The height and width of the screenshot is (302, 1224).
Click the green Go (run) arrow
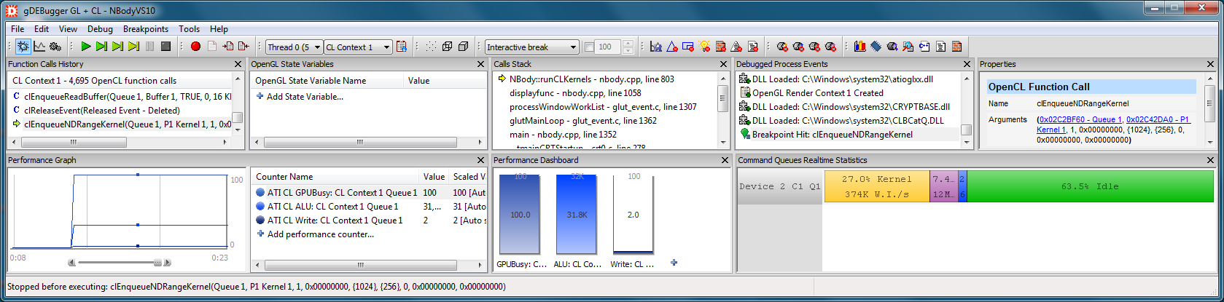click(86, 47)
